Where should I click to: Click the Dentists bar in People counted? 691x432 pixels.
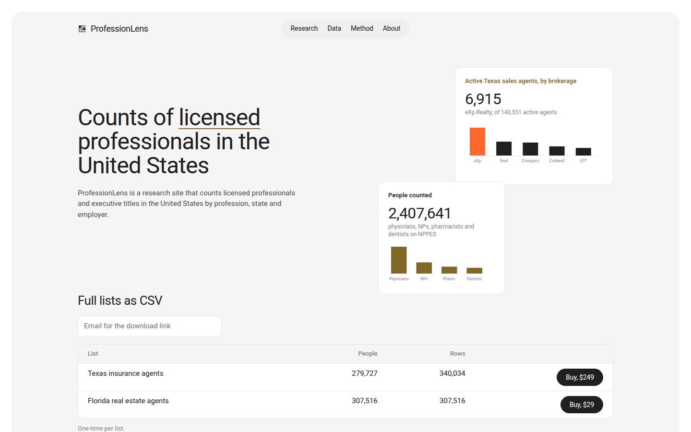pyautogui.click(x=475, y=271)
